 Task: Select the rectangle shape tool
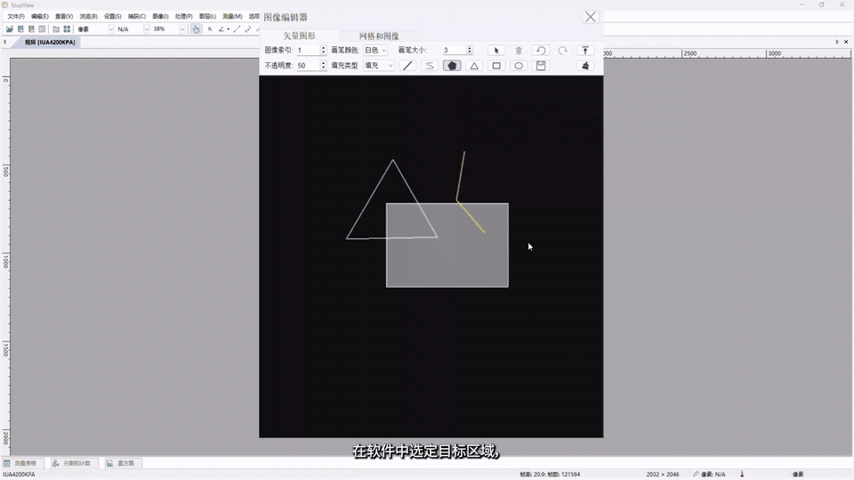[x=496, y=66]
